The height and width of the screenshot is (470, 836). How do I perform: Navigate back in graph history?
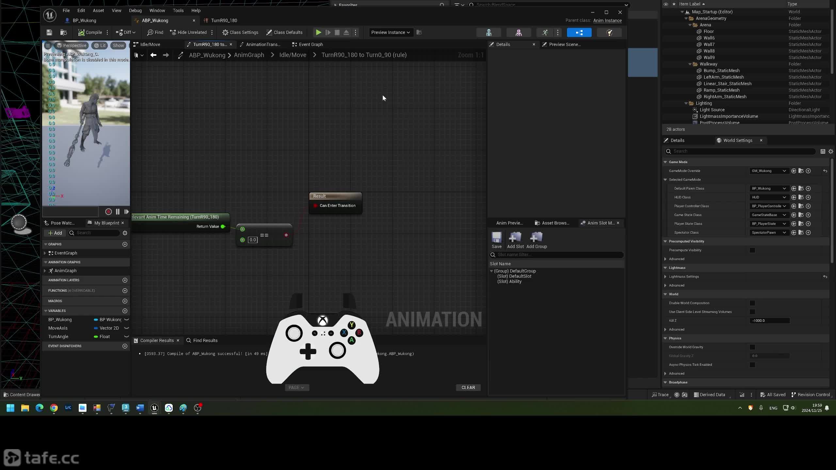click(153, 55)
